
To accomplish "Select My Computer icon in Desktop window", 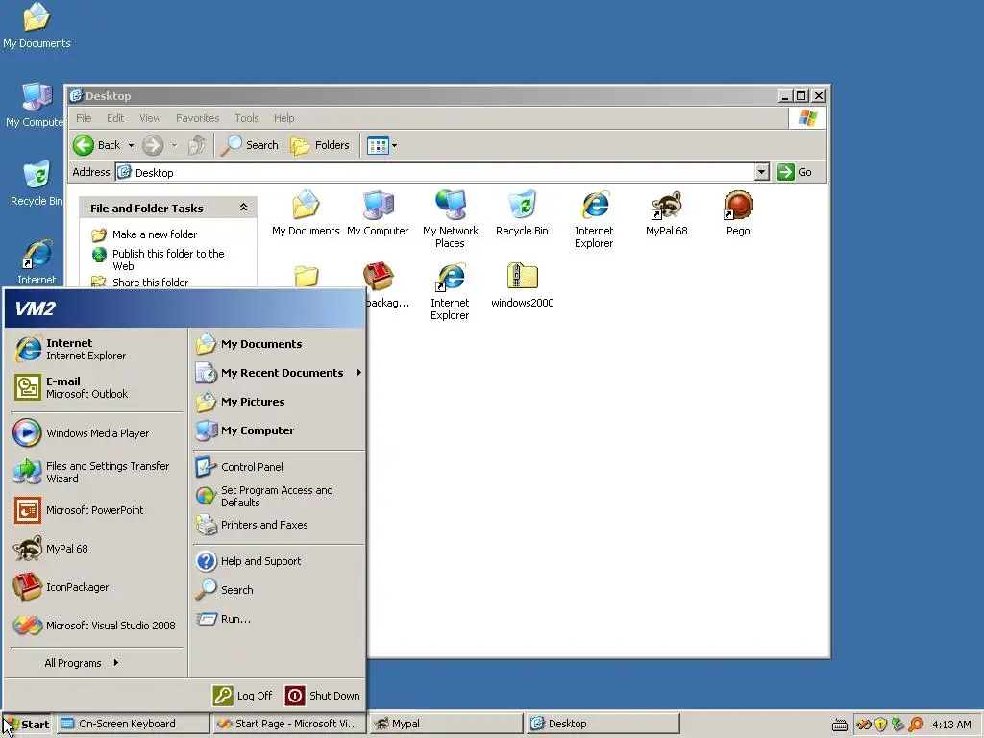I will [378, 213].
